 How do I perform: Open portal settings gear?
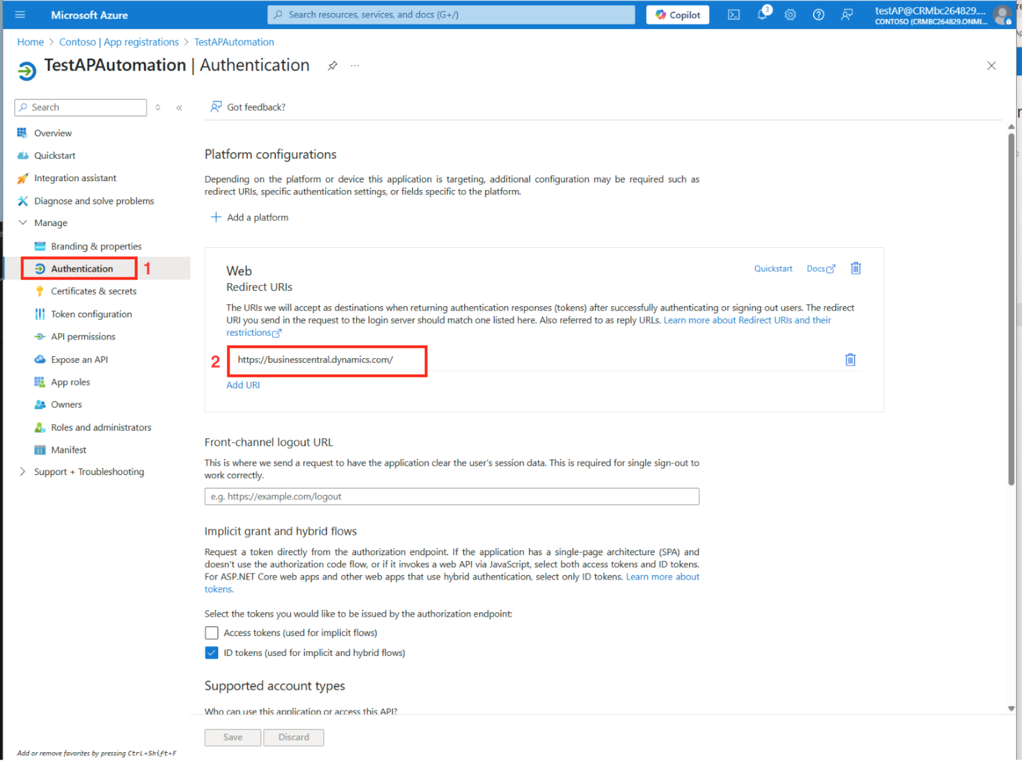(x=790, y=15)
